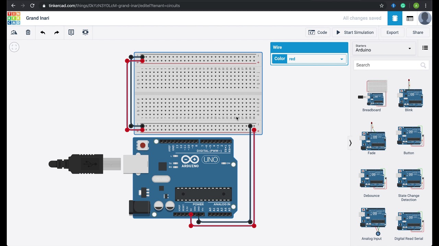Toggle notes visibility eye icon
Image resolution: width=439 pixels, height=246 pixels.
coord(85,32)
